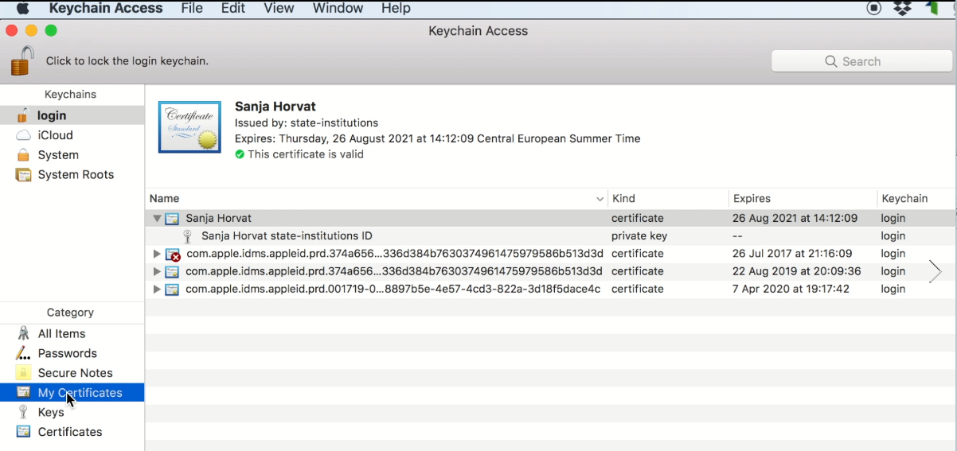This screenshot has height=451, width=957.
Task: Open the File menu
Action: (192, 9)
